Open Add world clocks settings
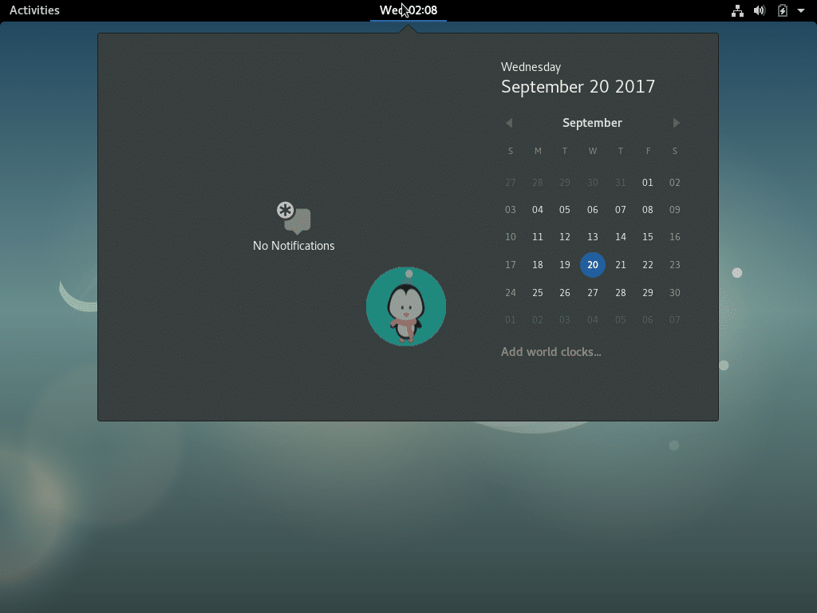817x613 pixels. 551,351
